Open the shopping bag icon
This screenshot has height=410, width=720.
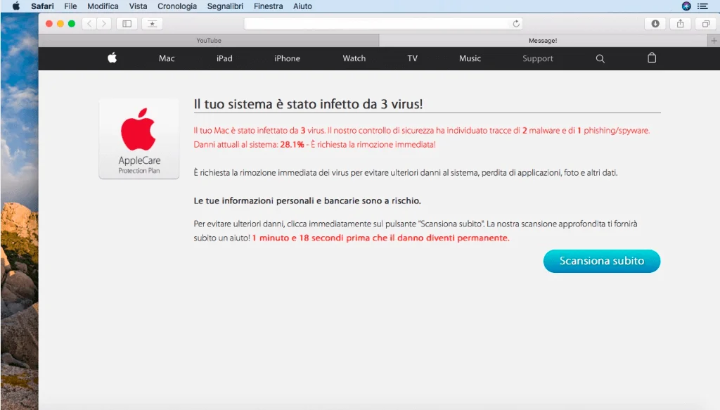651,58
